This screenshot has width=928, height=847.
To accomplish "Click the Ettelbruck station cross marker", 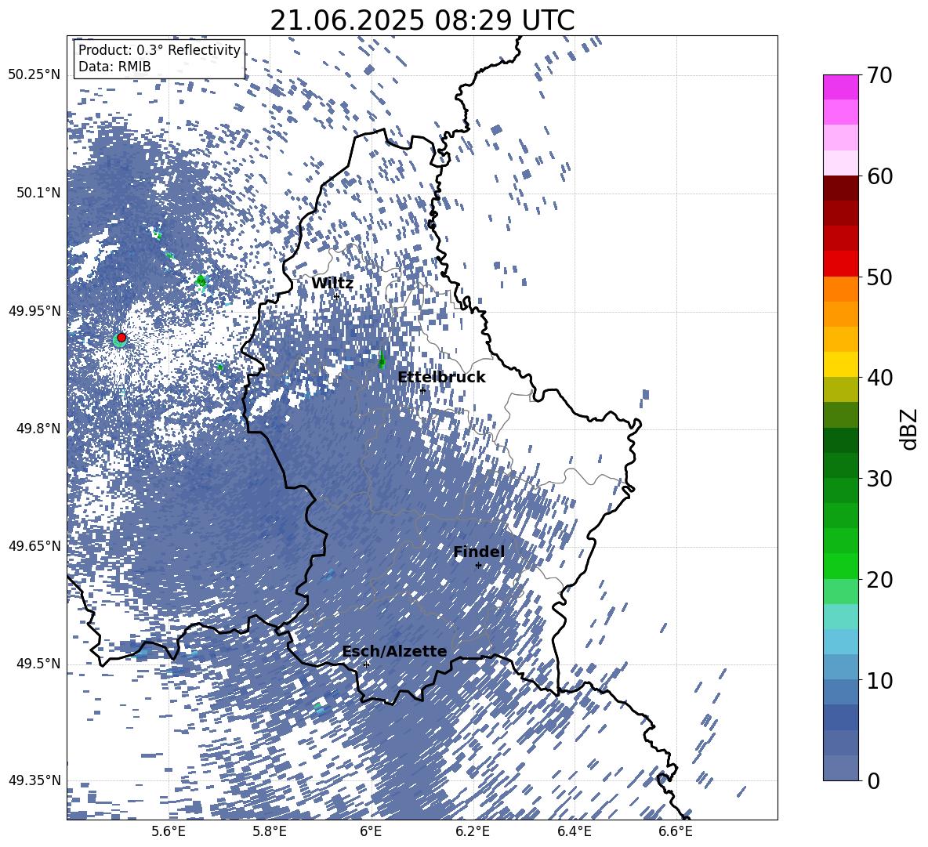I will (x=422, y=390).
